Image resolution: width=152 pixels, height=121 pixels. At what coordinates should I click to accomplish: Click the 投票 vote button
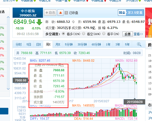coord(128,34)
